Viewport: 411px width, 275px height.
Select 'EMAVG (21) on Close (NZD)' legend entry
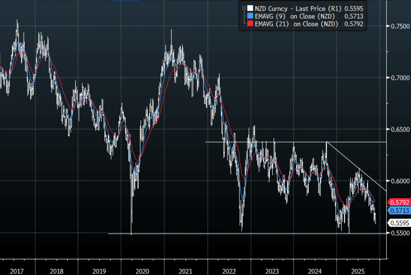[296, 24]
